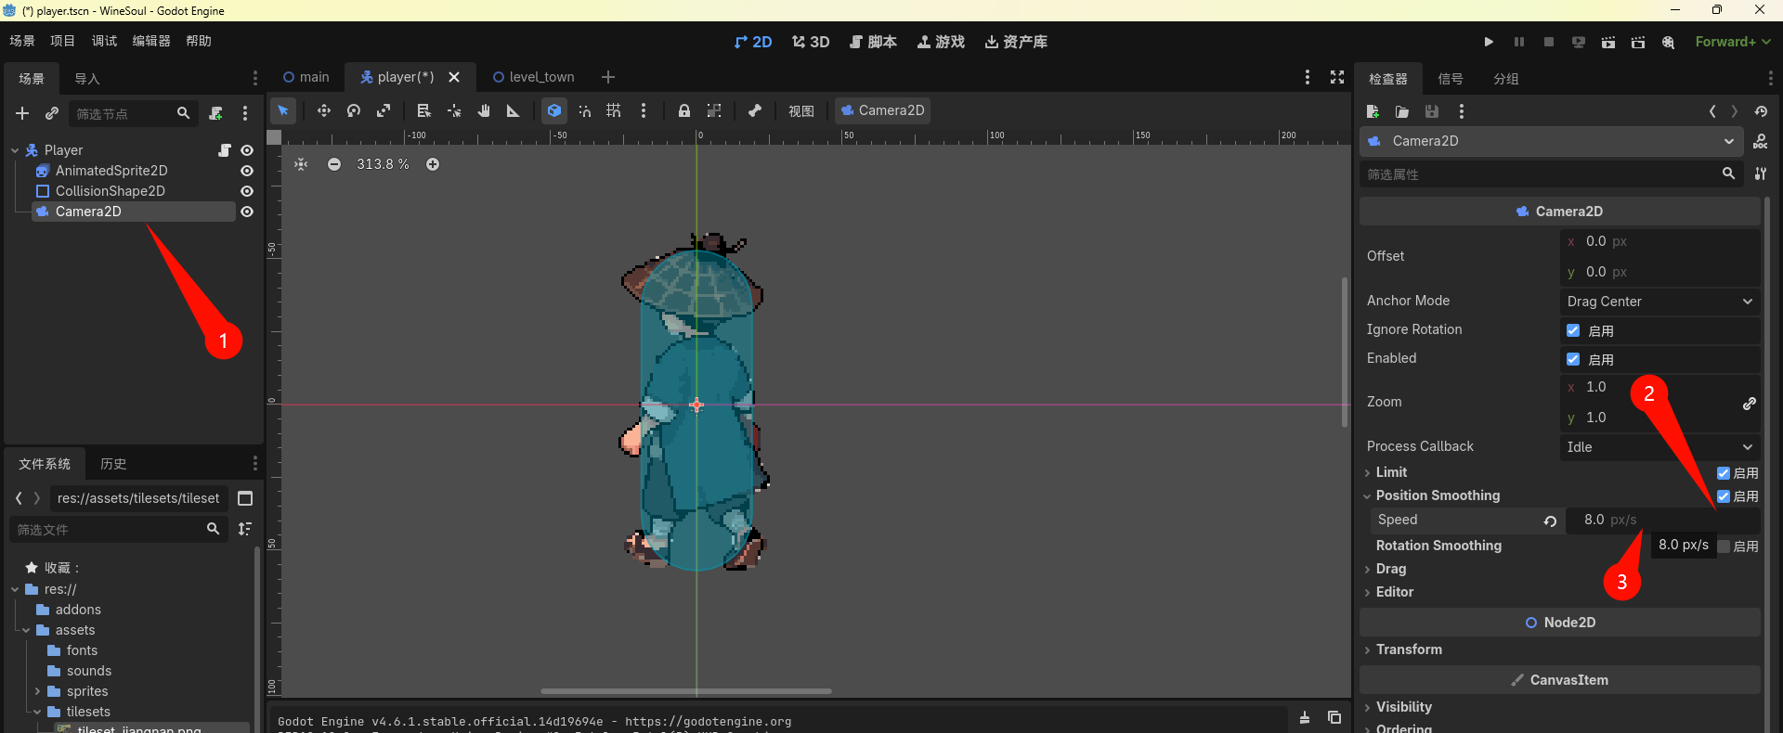1783x733 pixels.
Task: Open the 视图 viewport menu button
Action: (801, 110)
